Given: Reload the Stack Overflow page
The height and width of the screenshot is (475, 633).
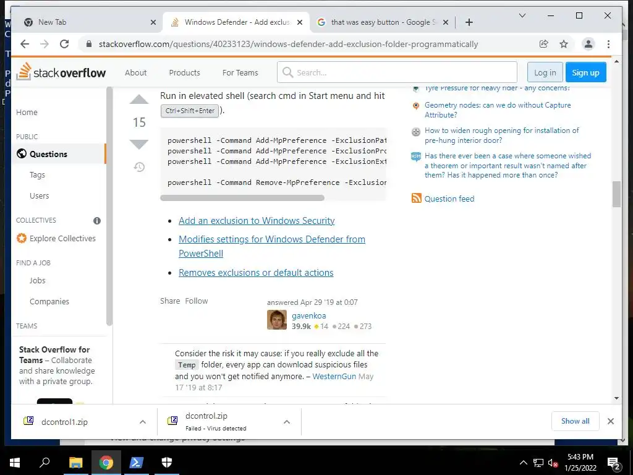Looking at the screenshot, I should 64,44.
